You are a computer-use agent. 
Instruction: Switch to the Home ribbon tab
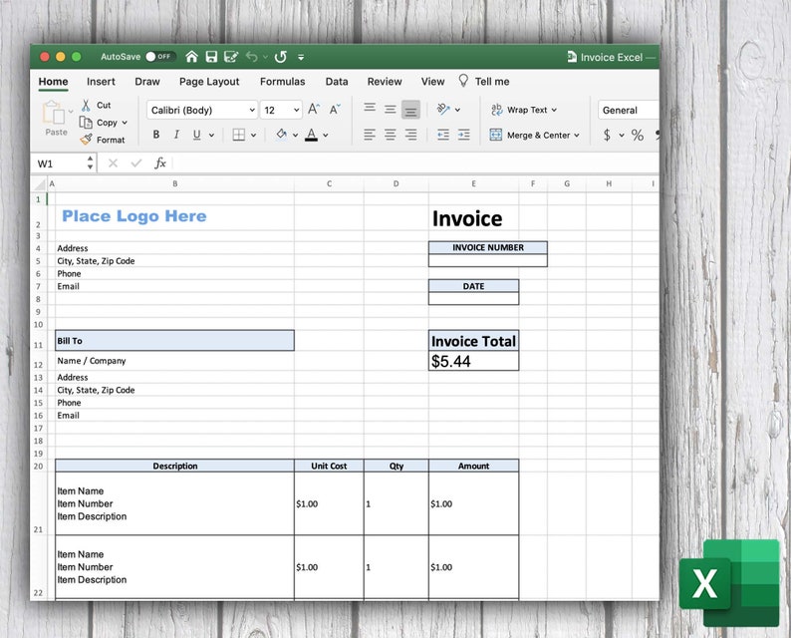pos(53,82)
